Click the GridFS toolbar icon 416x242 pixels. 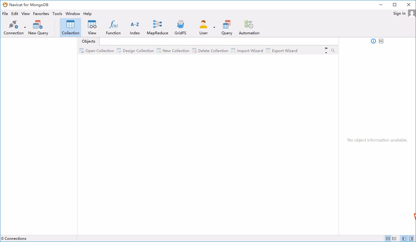[x=180, y=28]
